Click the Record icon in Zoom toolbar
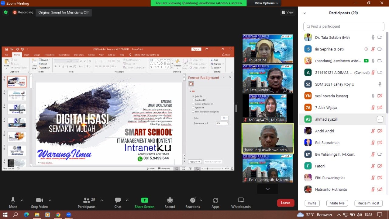The width and height of the screenshot is (389, 219). (x=170, y=200)
